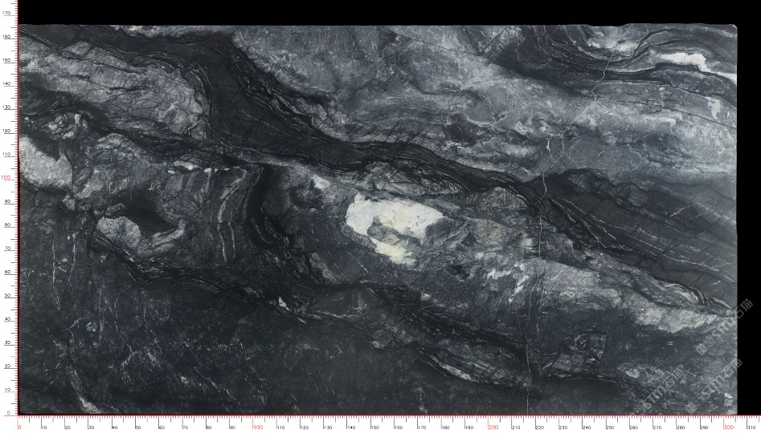Image resolution: width=761 pixels, height=433 pixels.
Task: Select the 50 label on vertical ruler
Action: tap(6, 296)
